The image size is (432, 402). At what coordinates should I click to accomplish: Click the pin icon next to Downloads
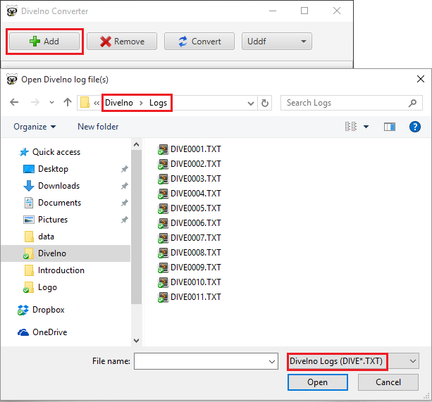[125, 186]
